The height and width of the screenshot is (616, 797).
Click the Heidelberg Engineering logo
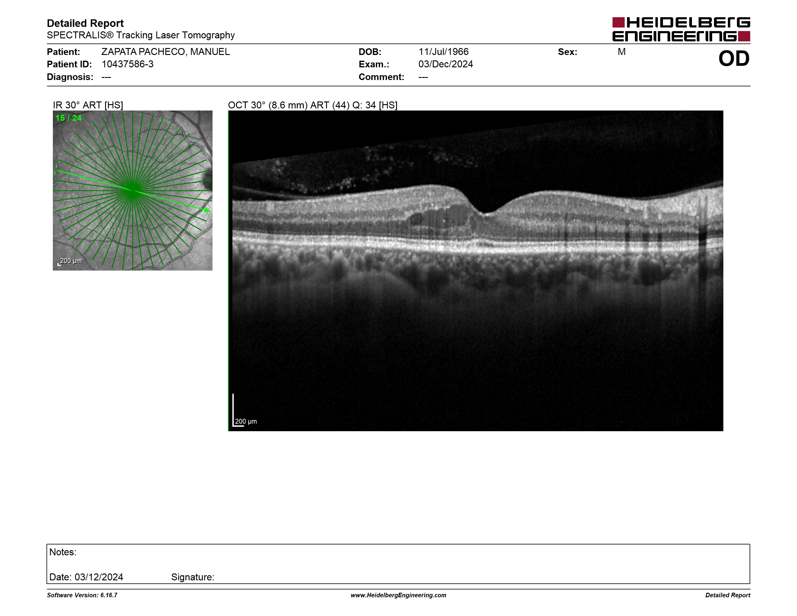click(x=681, y=29)
